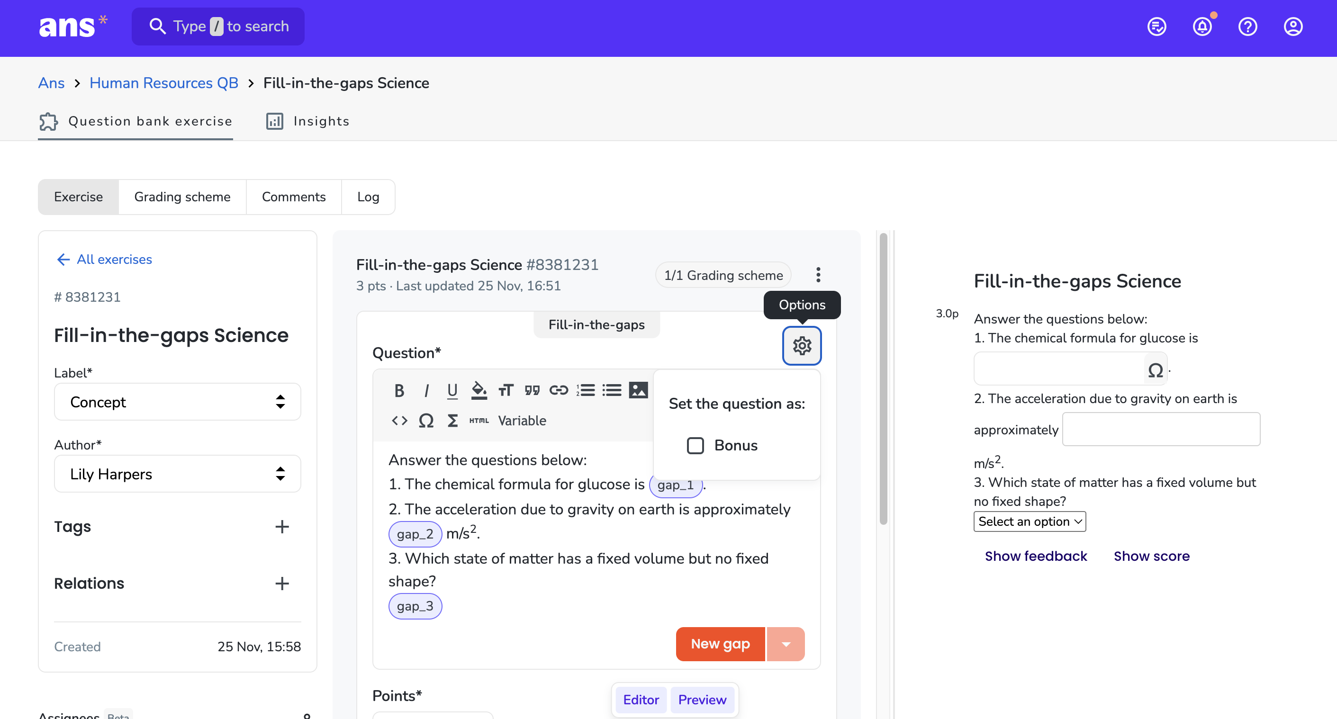Switch to Preview view
This screenshot has width=1337, height=719.
coord(702,700)
